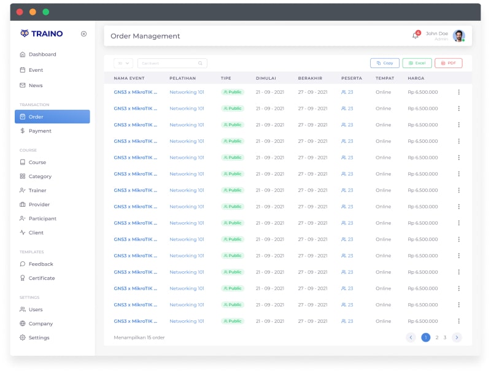Viewport: 491px width, 373px height.
Task: Click the three-dot menu in the first order row
Action: coord(458,92)
